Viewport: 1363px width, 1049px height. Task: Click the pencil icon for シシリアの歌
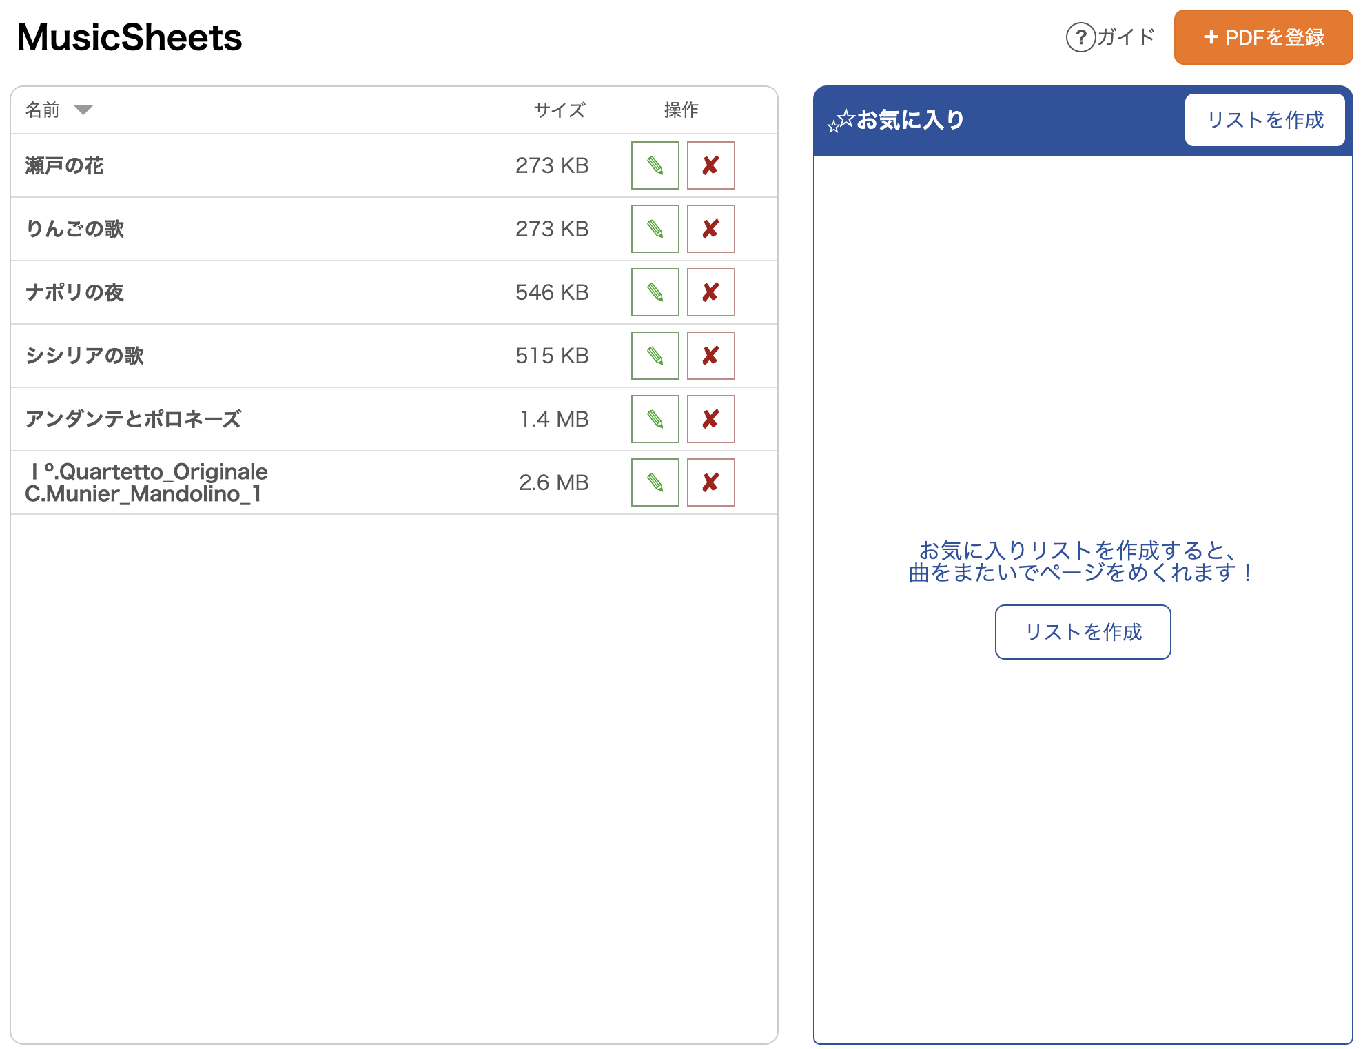(x=655, y=356)
